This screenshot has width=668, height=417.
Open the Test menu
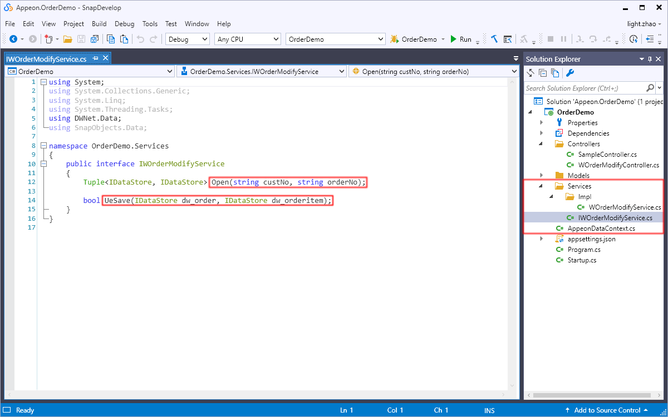[171, 24]
